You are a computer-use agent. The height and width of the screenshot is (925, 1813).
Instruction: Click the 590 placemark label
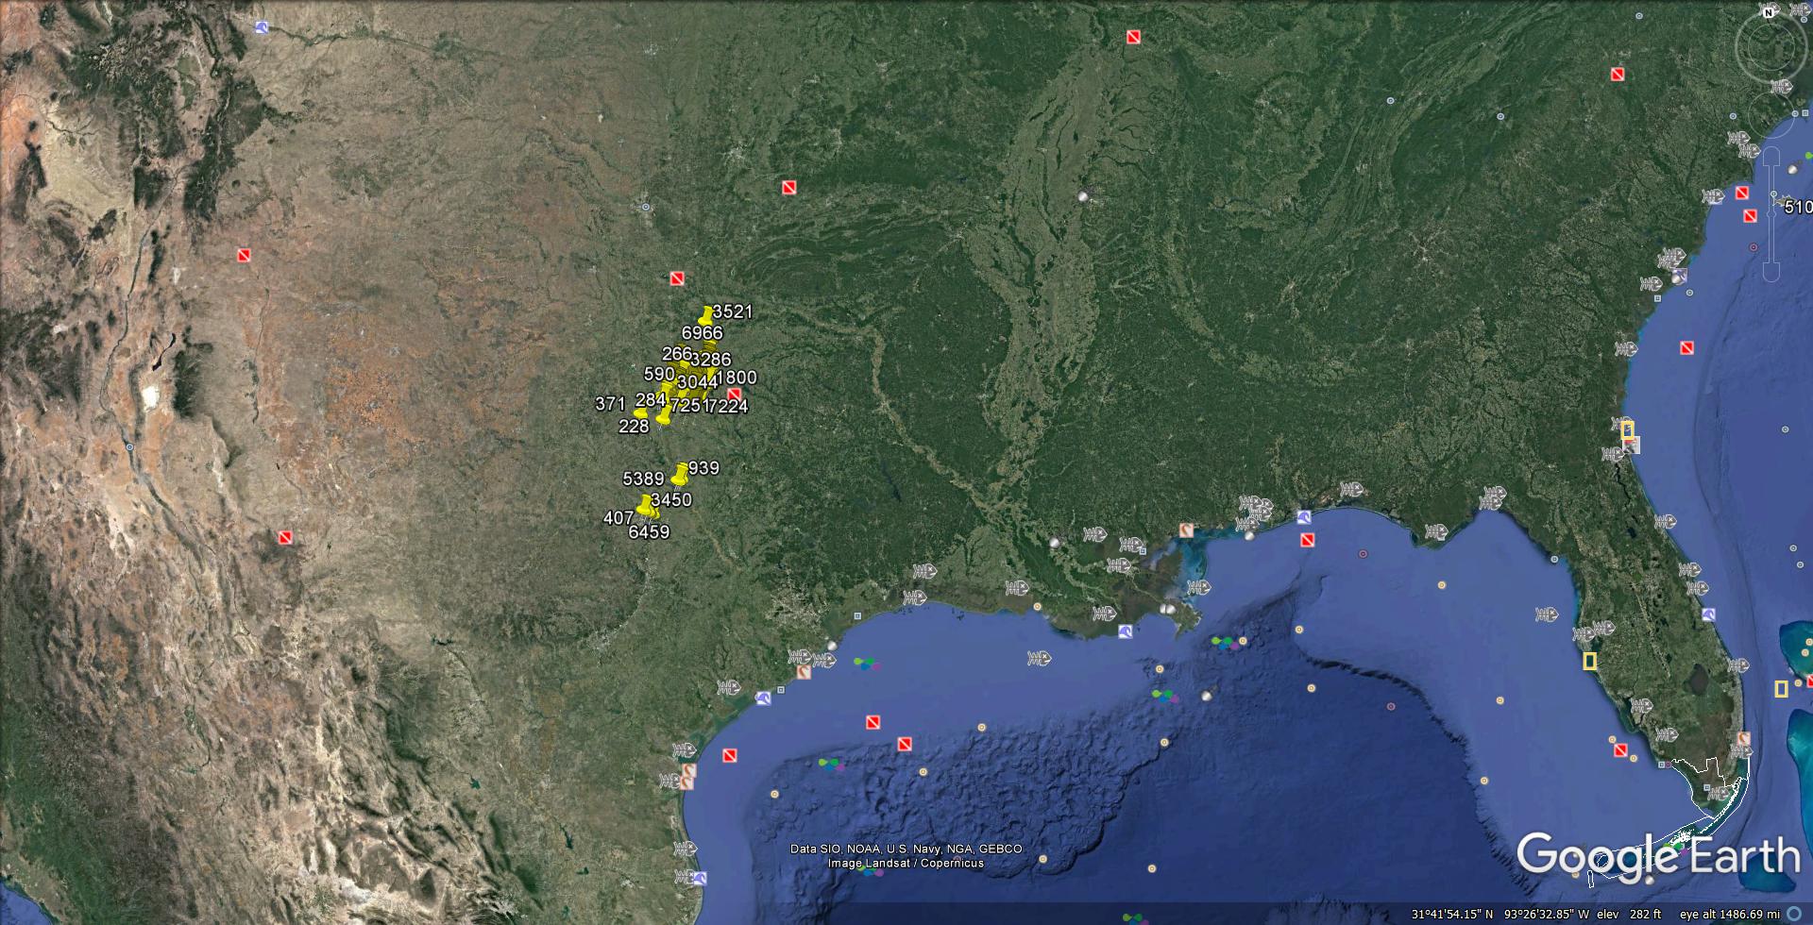point(659,375)
